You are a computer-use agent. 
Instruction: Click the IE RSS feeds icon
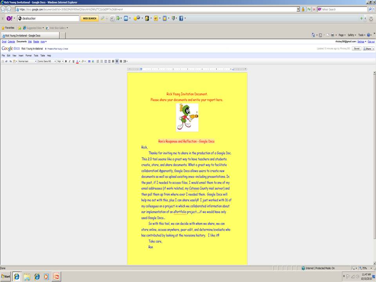pos(320,35)
